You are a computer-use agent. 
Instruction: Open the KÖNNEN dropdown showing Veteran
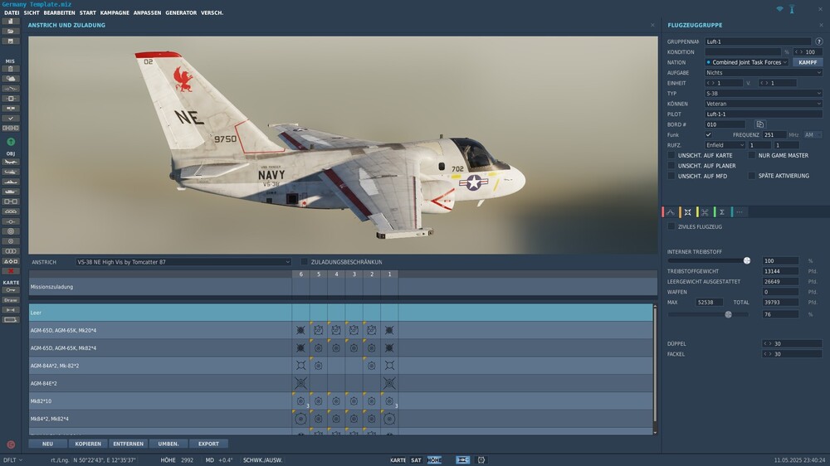(x=764, y=104)
